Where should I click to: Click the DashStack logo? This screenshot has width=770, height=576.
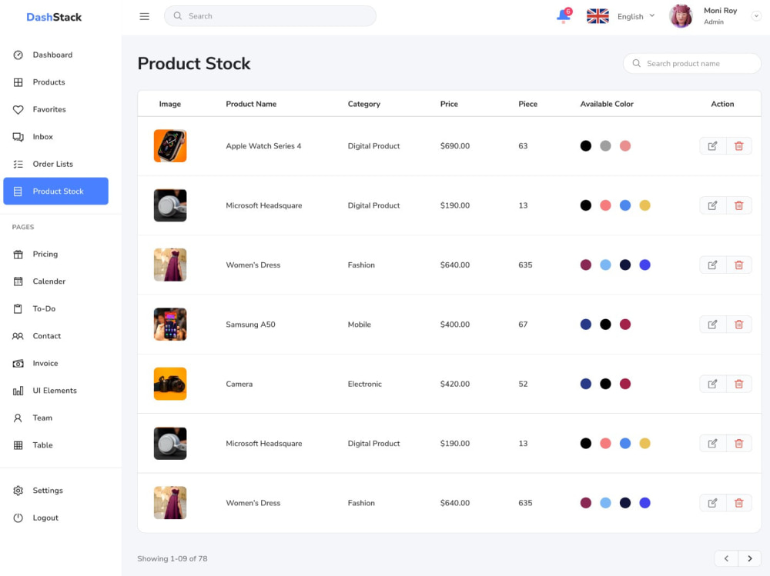pos(54,17)
